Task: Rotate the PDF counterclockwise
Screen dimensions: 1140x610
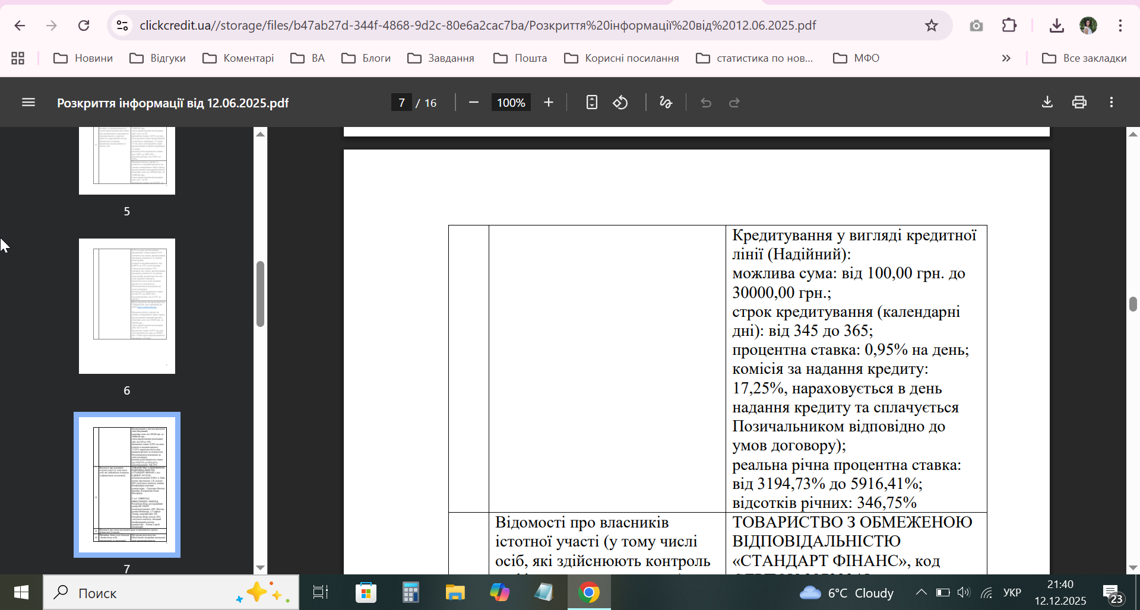Action: (x=620, y=103)
